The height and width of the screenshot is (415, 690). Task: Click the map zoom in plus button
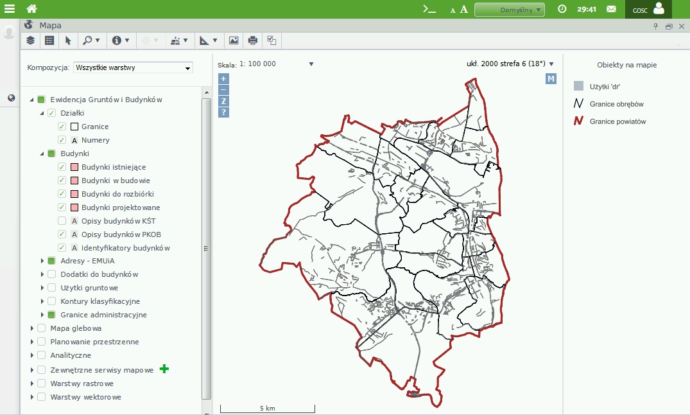(223, 79)
